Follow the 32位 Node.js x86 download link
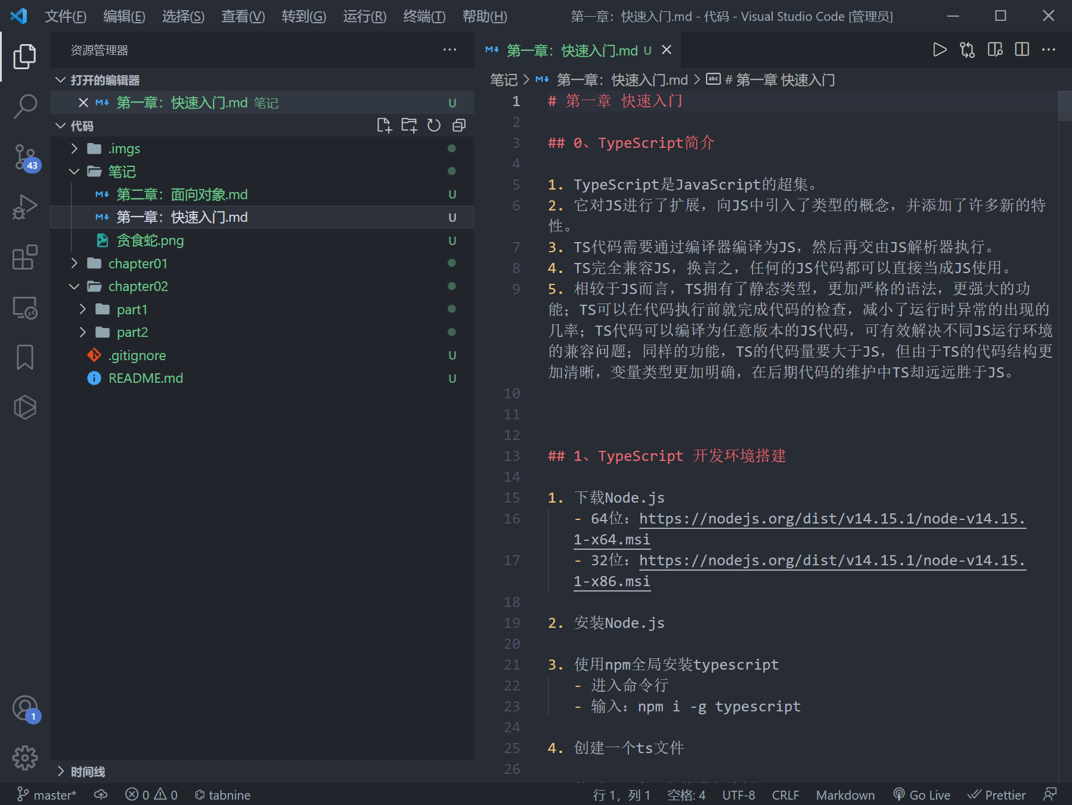1072x805 pixels. [x=832, y=561]
